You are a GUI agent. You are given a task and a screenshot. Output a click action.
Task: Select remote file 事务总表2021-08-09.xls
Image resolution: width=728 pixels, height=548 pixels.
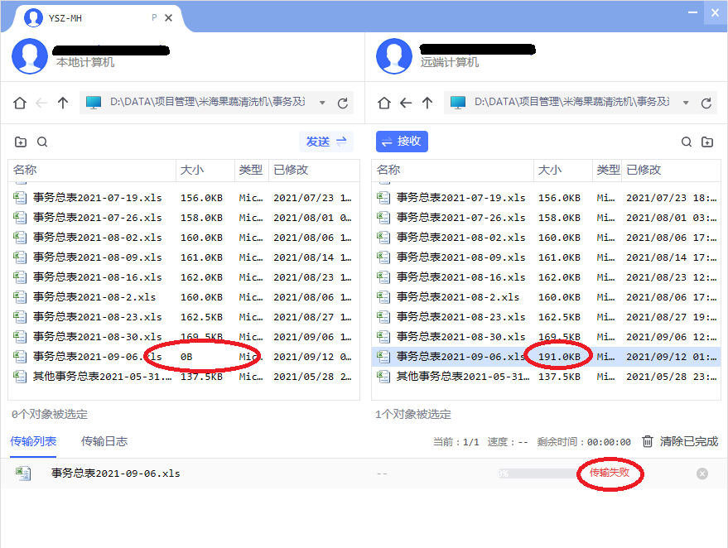click(x=546, y=257)
